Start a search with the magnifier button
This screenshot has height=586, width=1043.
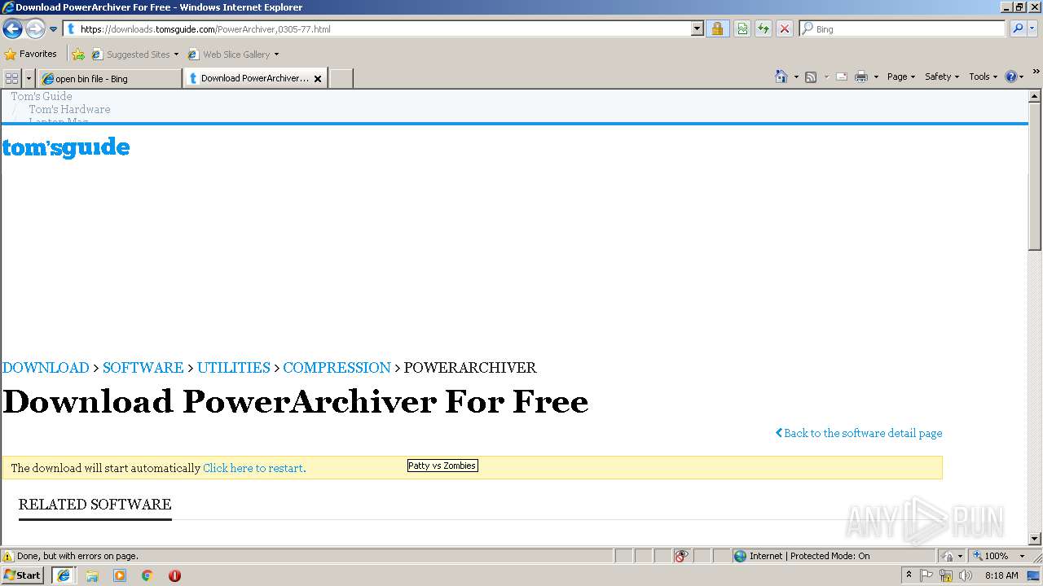pos(1017,29)
